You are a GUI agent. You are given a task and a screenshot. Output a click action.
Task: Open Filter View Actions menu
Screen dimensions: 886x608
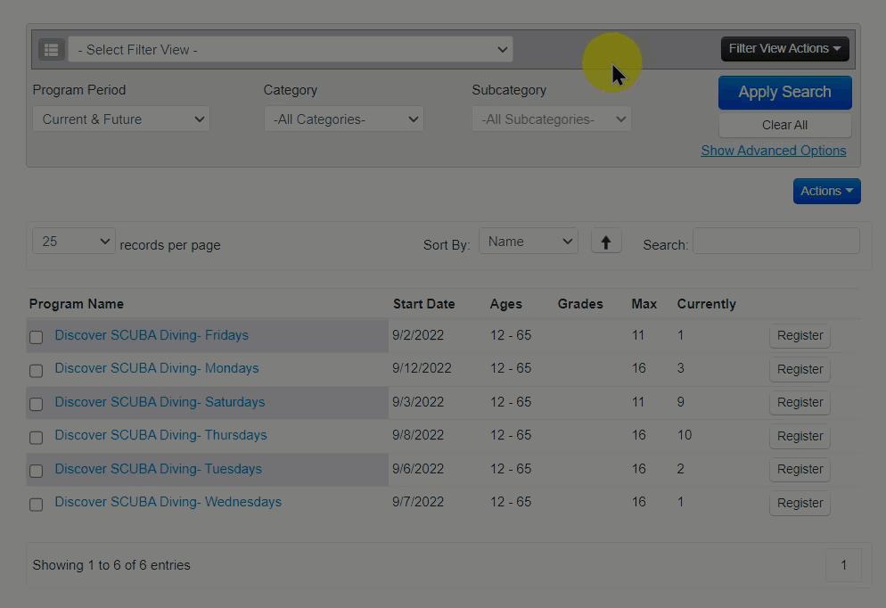tap(784, 49)
